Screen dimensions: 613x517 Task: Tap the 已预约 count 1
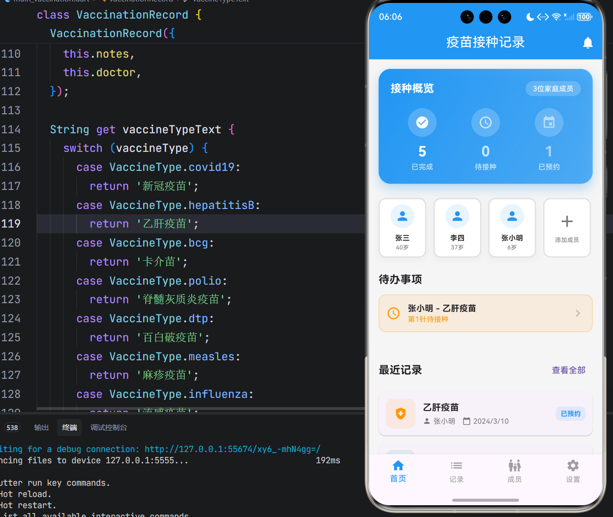pyautogui.click(x=549, y=151)
